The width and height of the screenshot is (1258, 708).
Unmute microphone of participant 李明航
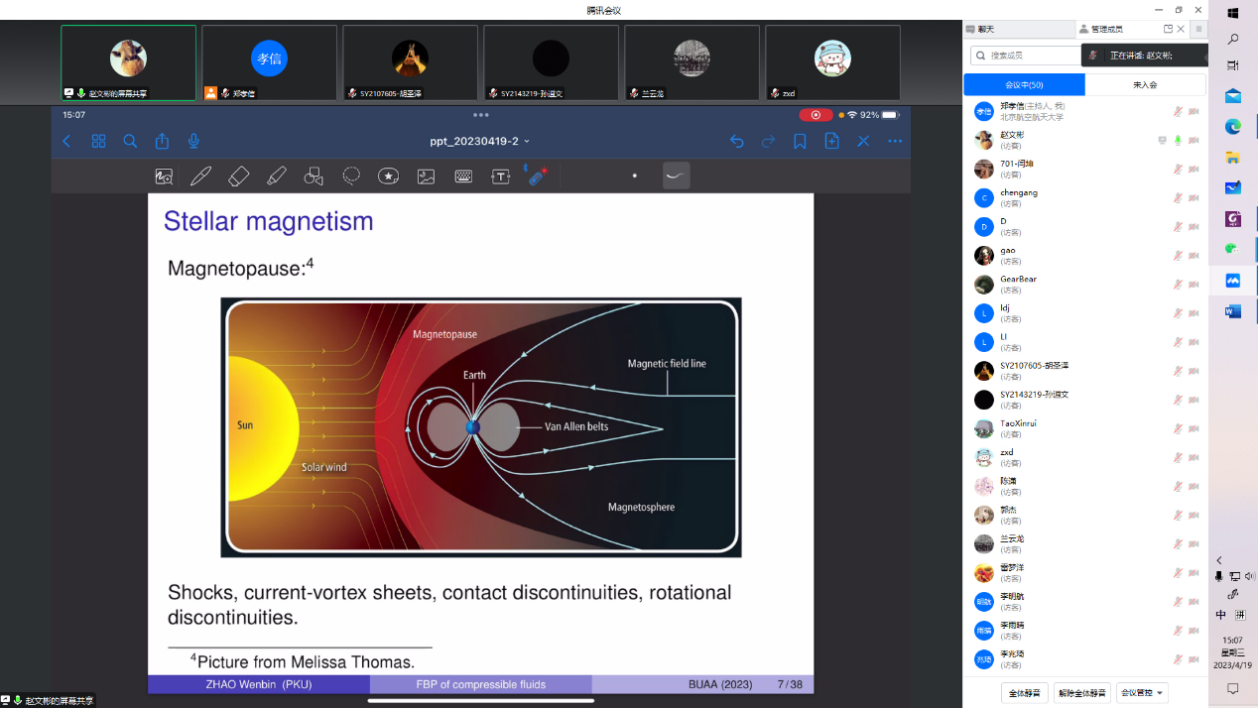pyautogui.click(x=1178, y=601)
